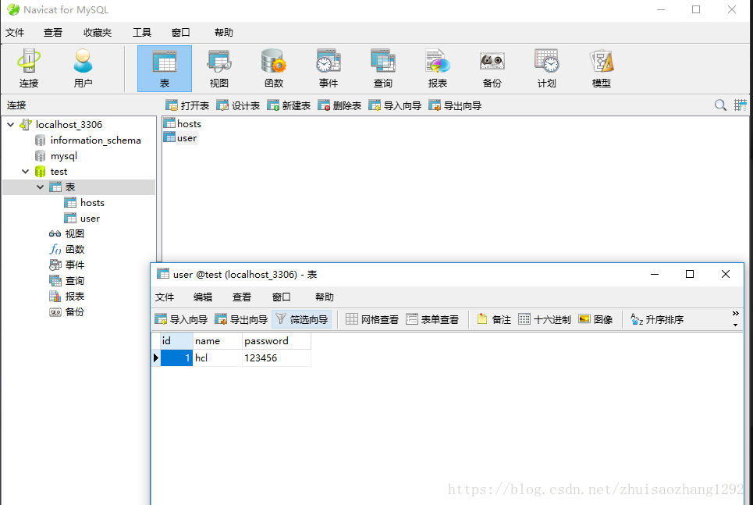Click the 备份 (Backup) toolbar icon
The width and height of the screenshot is (753, 505).
tap(492, 68)
